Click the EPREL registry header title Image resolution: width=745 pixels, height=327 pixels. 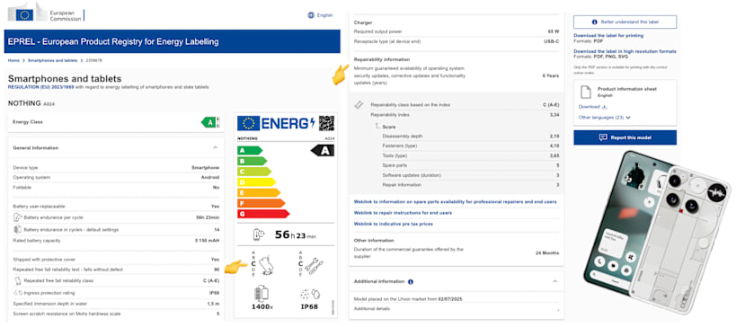tap(113, 42)
